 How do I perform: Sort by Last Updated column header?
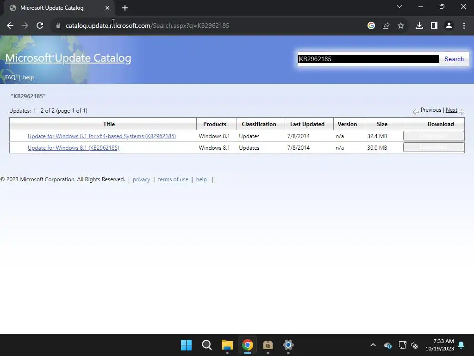click(x=307, y=124)
